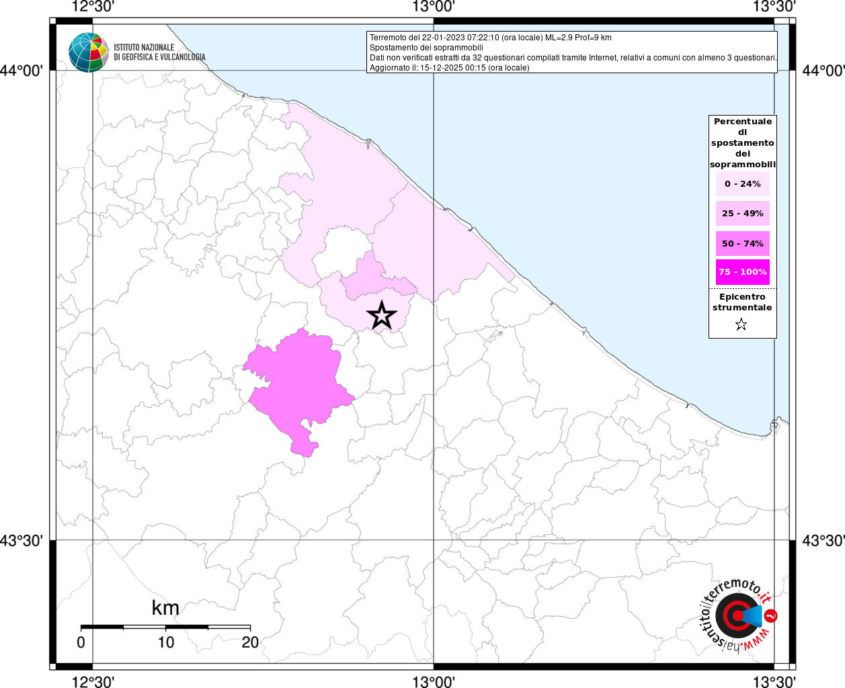845x688 pixels.
Task: Click the 13°00' longitude label at top
Action: (434, 7)
